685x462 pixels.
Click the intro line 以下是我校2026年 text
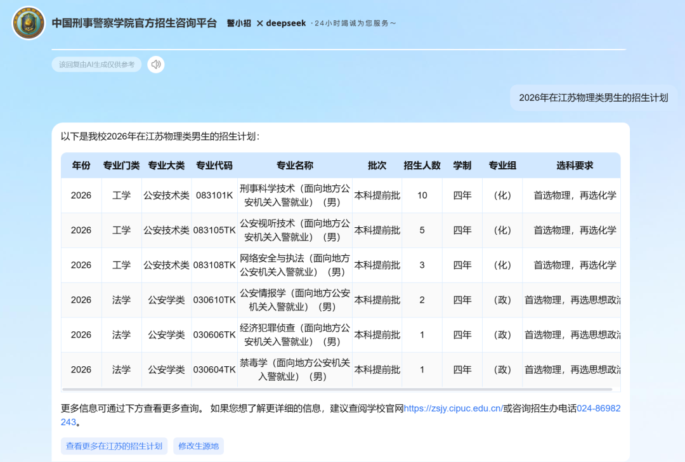160,137
